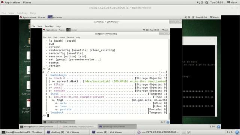This screenshot has height=135, width=240.
Task: Click the backstores tree entry
Action: click(x=58, y=75)
